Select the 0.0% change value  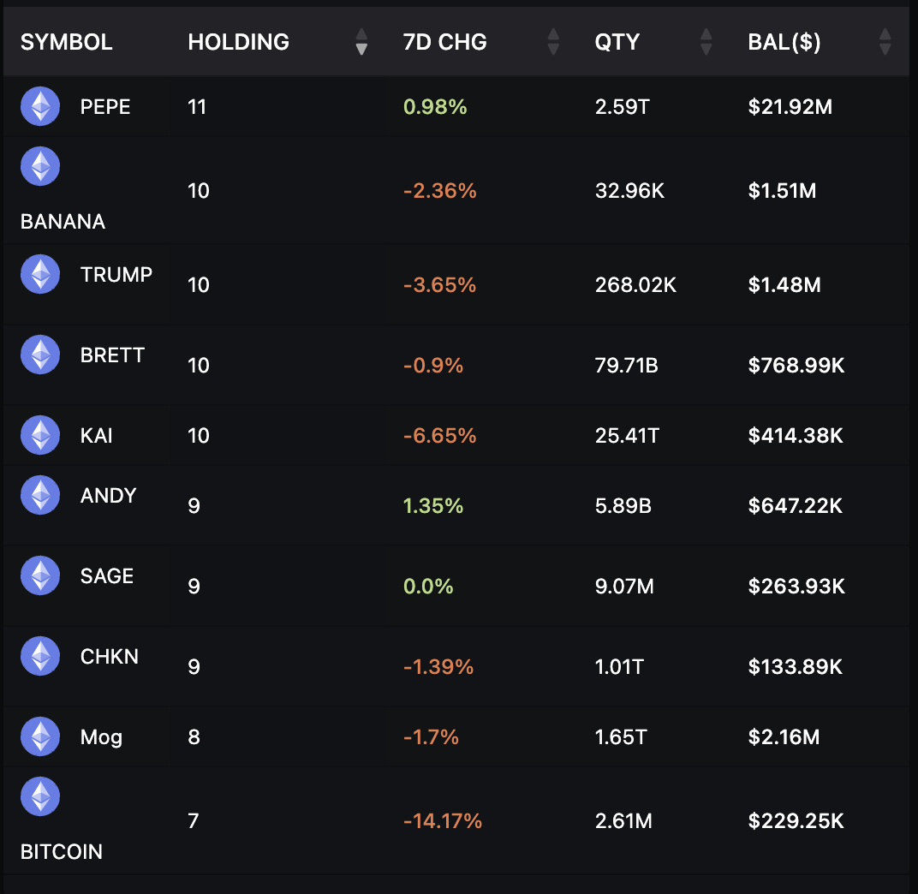pos(428,587)
